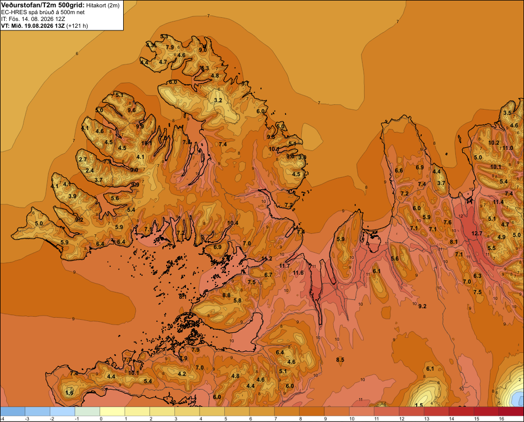Select the VT valid time line
The image size is (524, 422).
[x=45, y=26]
